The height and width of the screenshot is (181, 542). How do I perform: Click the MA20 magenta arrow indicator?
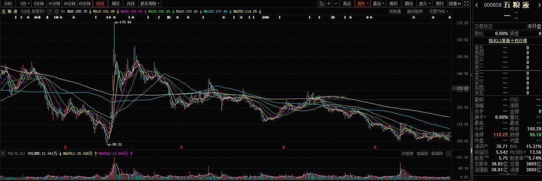[145, 11]
